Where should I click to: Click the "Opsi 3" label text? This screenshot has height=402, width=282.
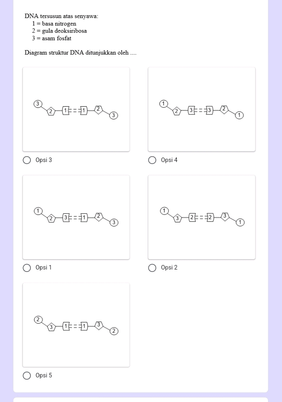(44, 160)
